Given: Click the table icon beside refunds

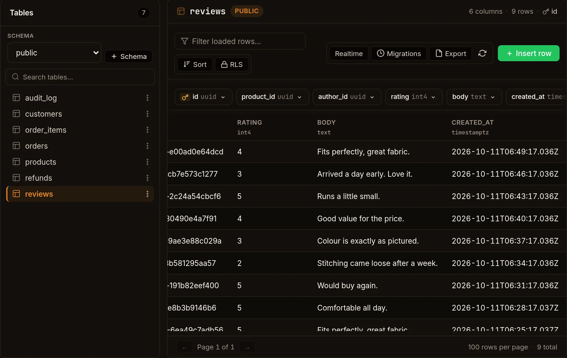Looking at the screenshot, I should 16,178.
